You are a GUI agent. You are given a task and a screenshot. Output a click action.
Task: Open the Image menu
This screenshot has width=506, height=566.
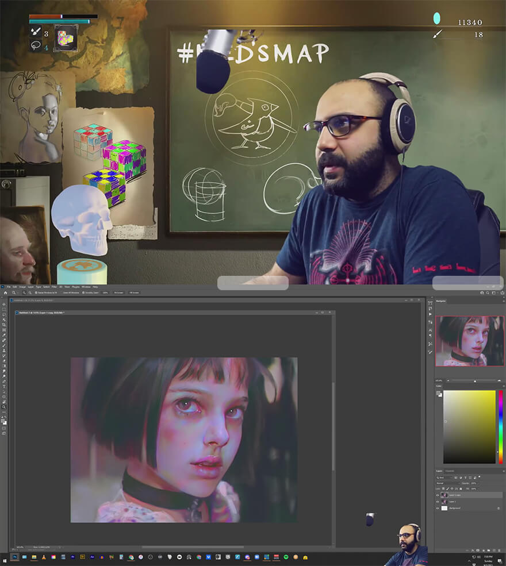click(22, 287)
